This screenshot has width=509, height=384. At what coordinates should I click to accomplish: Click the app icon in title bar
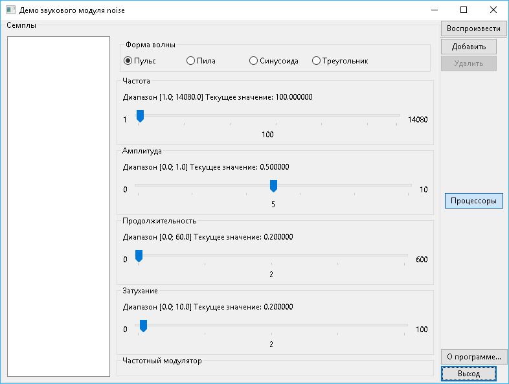click(x=10, y=10)
